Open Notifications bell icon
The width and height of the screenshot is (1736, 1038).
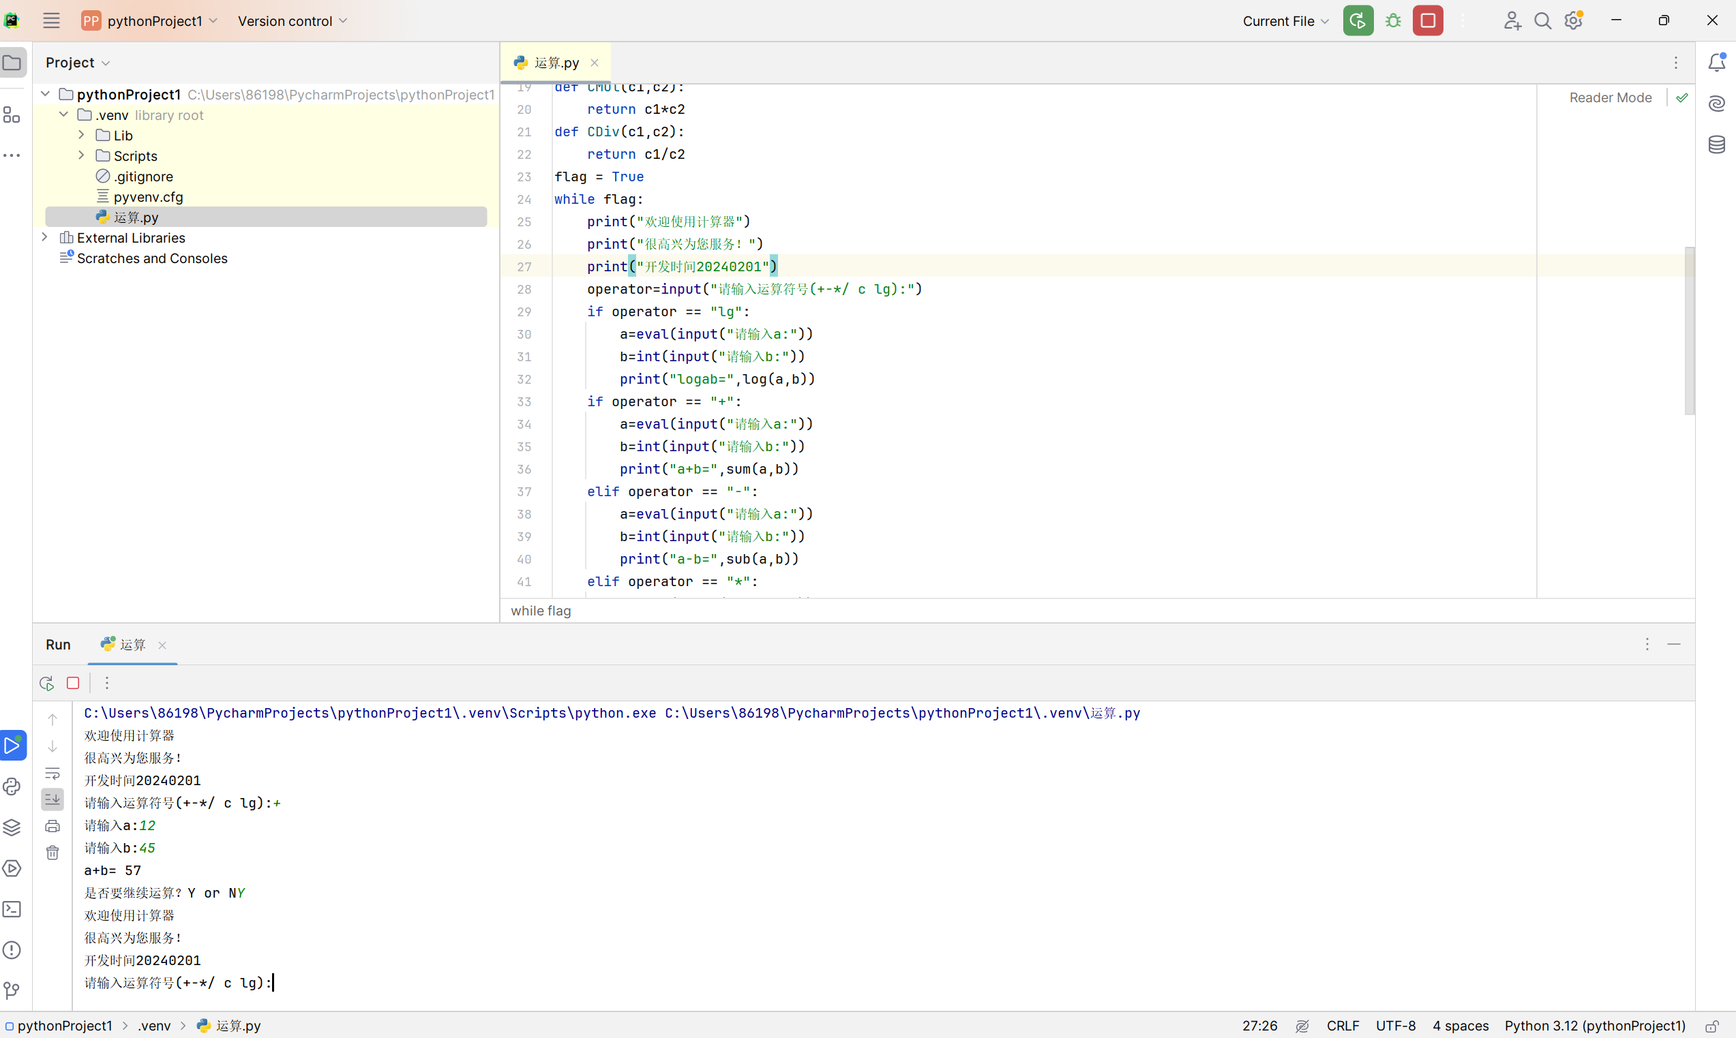pos(1716,63)
